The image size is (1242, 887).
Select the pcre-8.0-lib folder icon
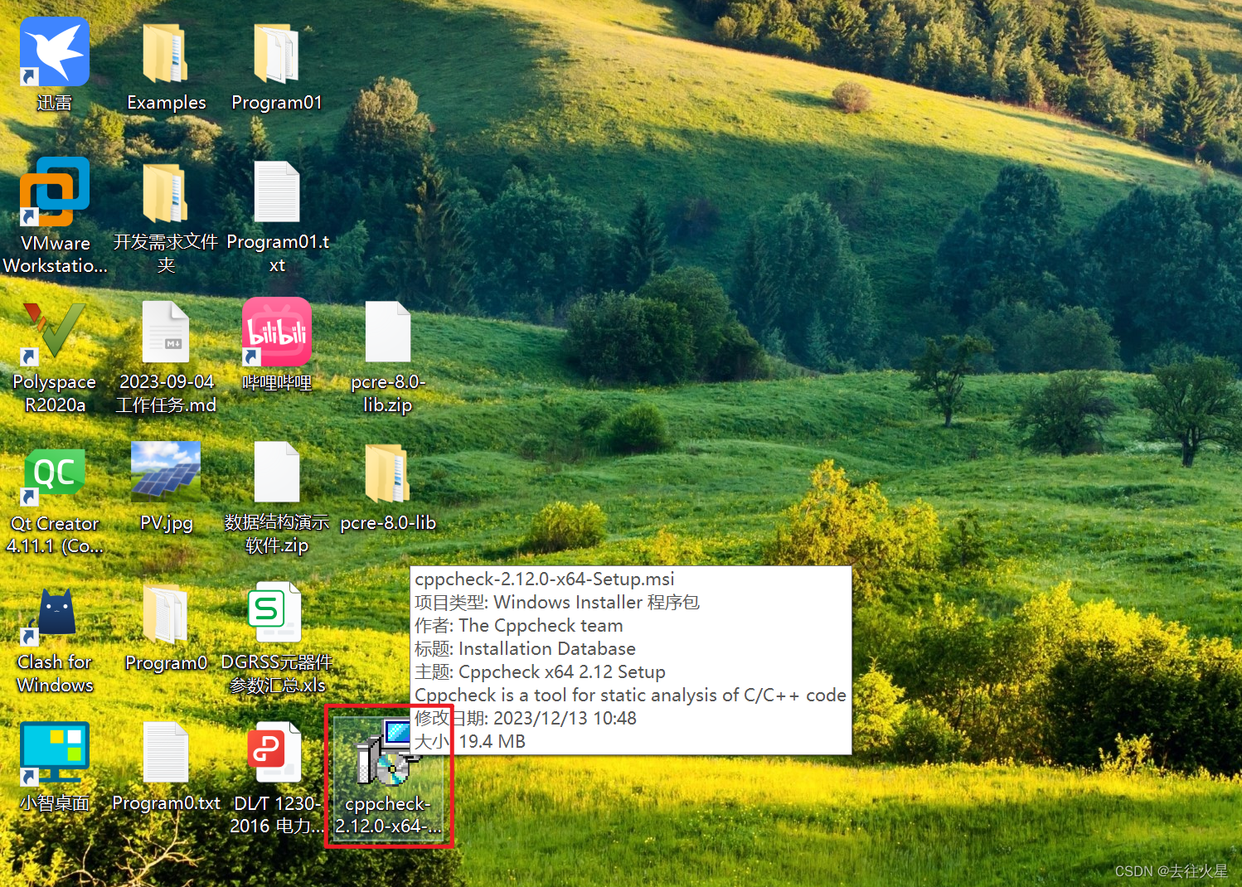click(x=387, y=473)
